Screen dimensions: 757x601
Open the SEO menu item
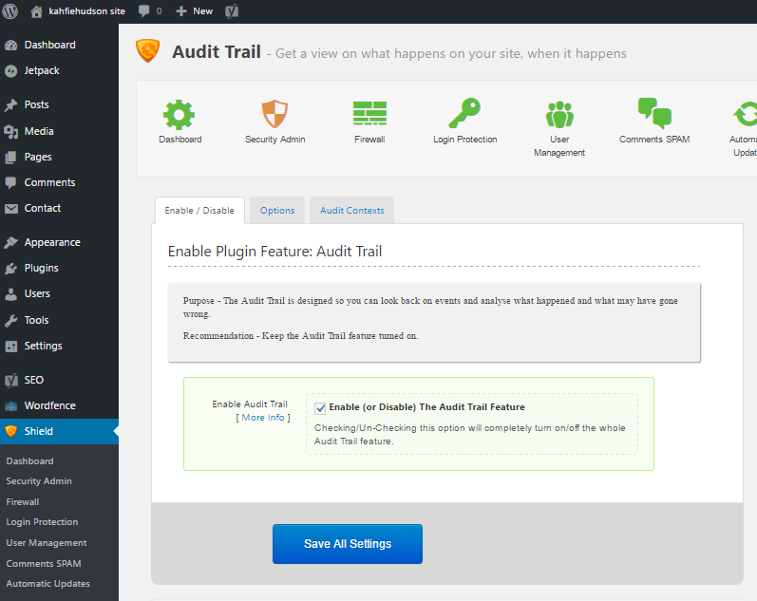59,380
